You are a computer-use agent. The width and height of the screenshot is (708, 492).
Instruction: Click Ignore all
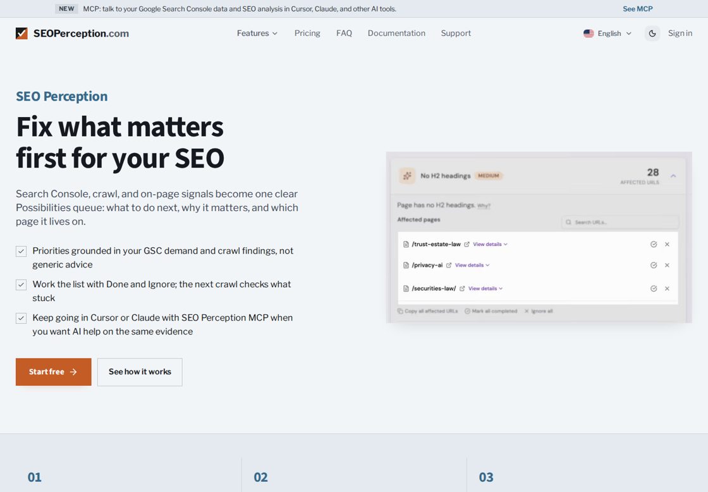coord(538,311)
